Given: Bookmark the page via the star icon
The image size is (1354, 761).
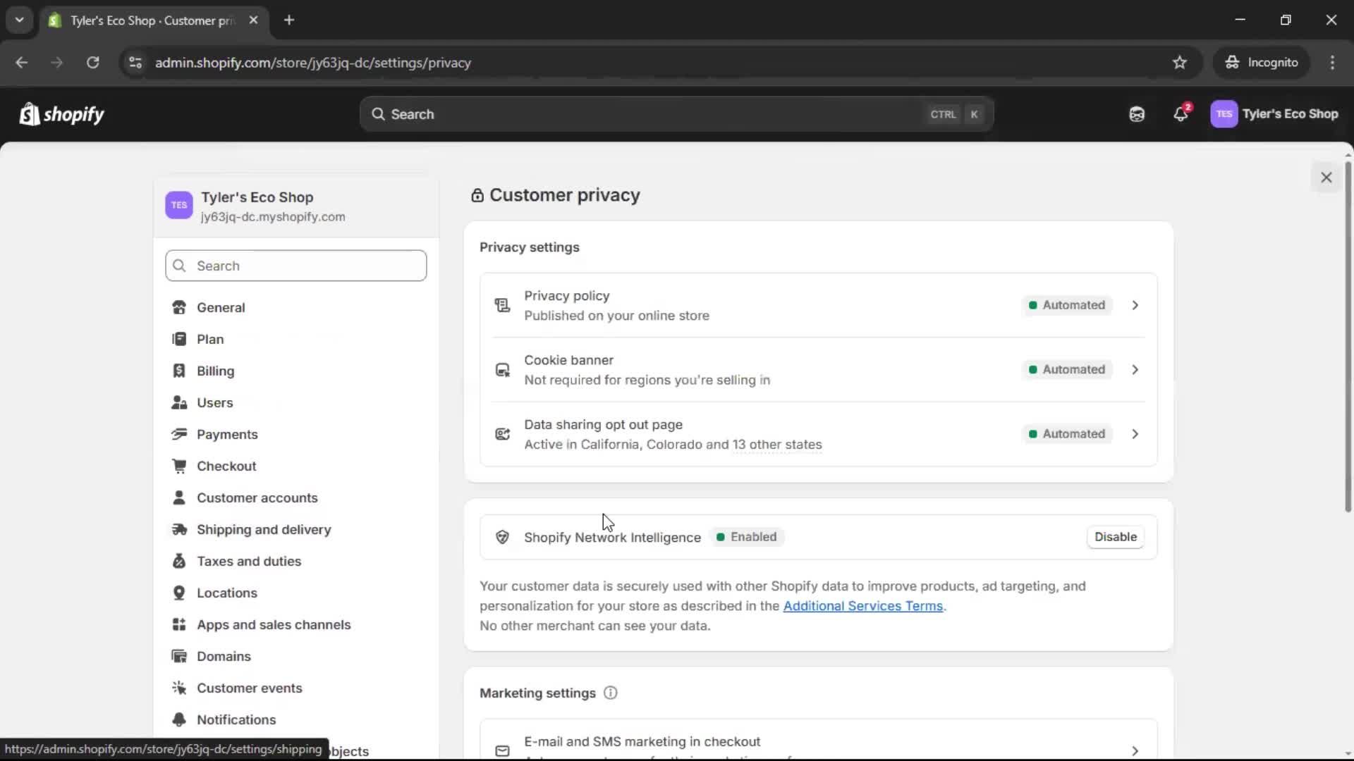Looking at the screenshot, I should [x=1180, y=62].
